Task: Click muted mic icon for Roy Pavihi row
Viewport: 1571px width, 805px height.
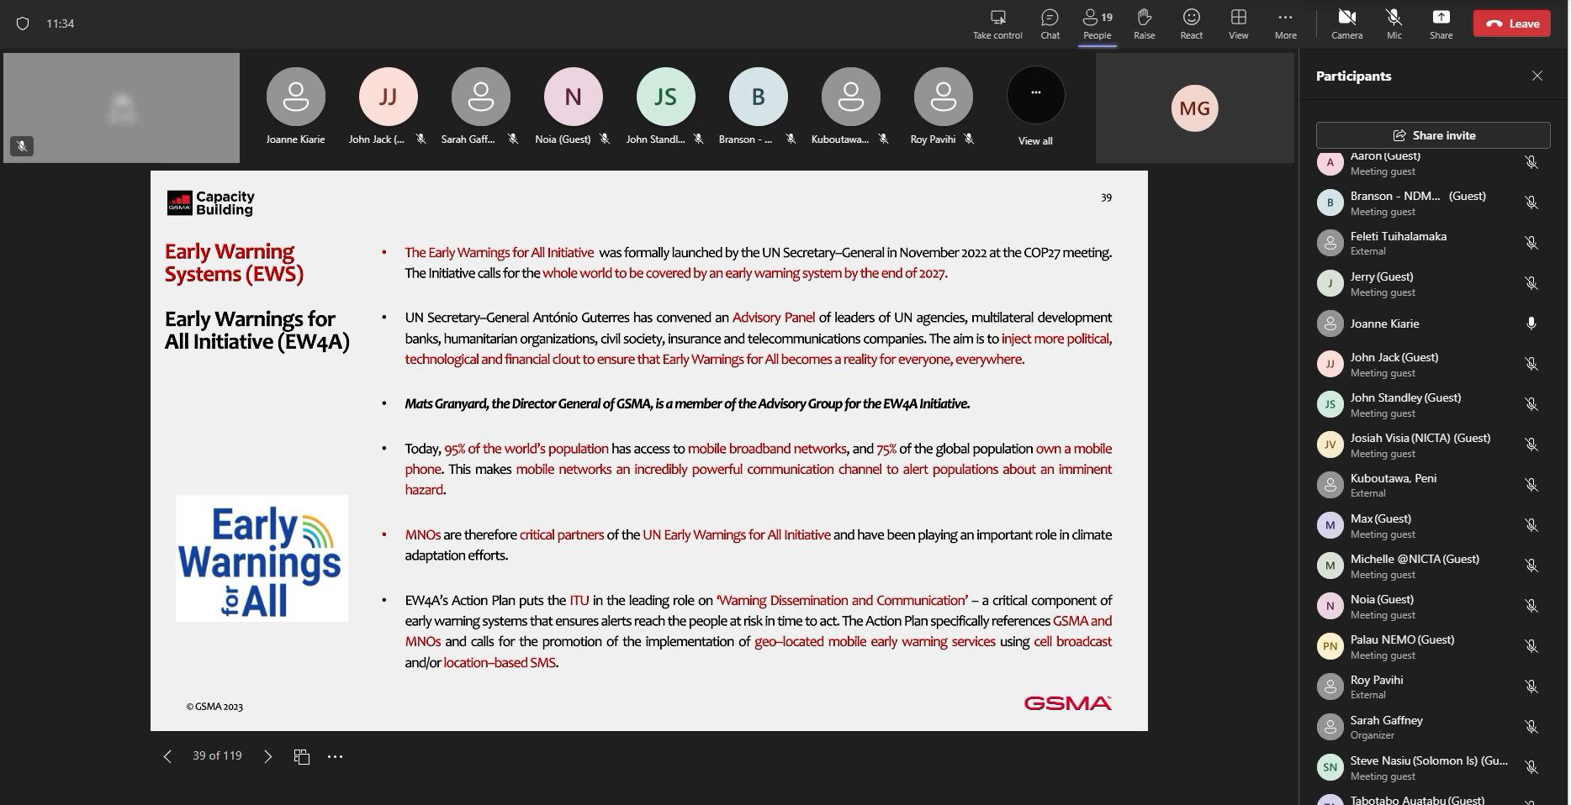Action: click(1531, 687)
